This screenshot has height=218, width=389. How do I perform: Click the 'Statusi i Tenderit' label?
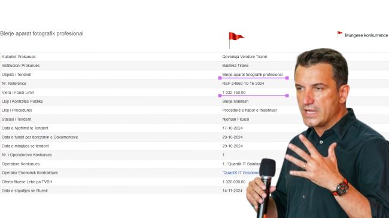tap(16, 119)
